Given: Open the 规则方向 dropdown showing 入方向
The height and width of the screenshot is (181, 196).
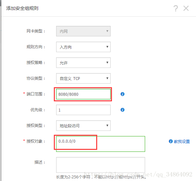Looking at the screenshot, I should point(83,47).
